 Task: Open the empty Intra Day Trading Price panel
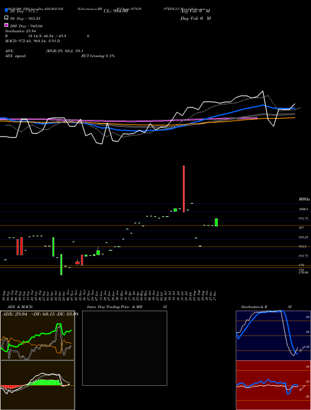pyautogui.click(x=124, y=348)
